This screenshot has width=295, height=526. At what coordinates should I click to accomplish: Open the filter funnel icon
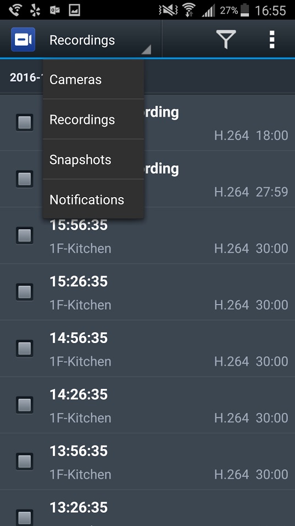pos(226,40)
